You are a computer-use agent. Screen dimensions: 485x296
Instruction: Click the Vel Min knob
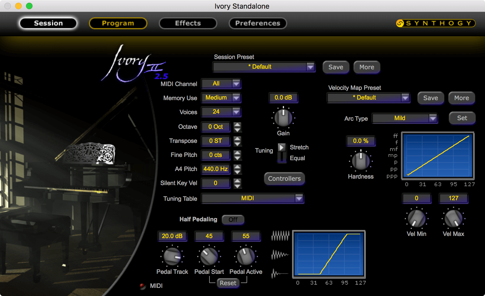(416, 219)
